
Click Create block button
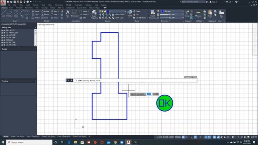point(137,11)
